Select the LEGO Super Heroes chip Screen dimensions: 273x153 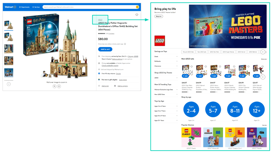pyautogui.click(x=228, y=52)
